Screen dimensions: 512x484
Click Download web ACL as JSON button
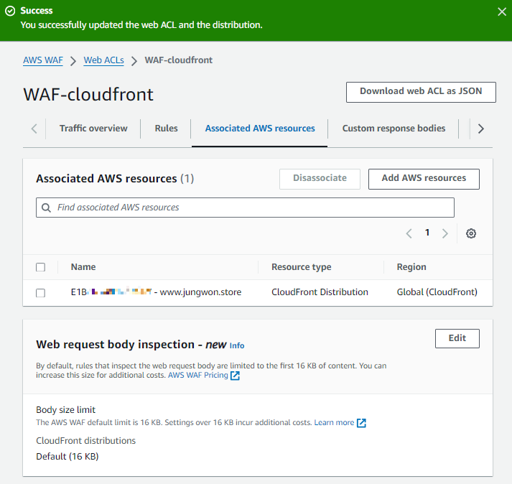(x=421, y=92)
